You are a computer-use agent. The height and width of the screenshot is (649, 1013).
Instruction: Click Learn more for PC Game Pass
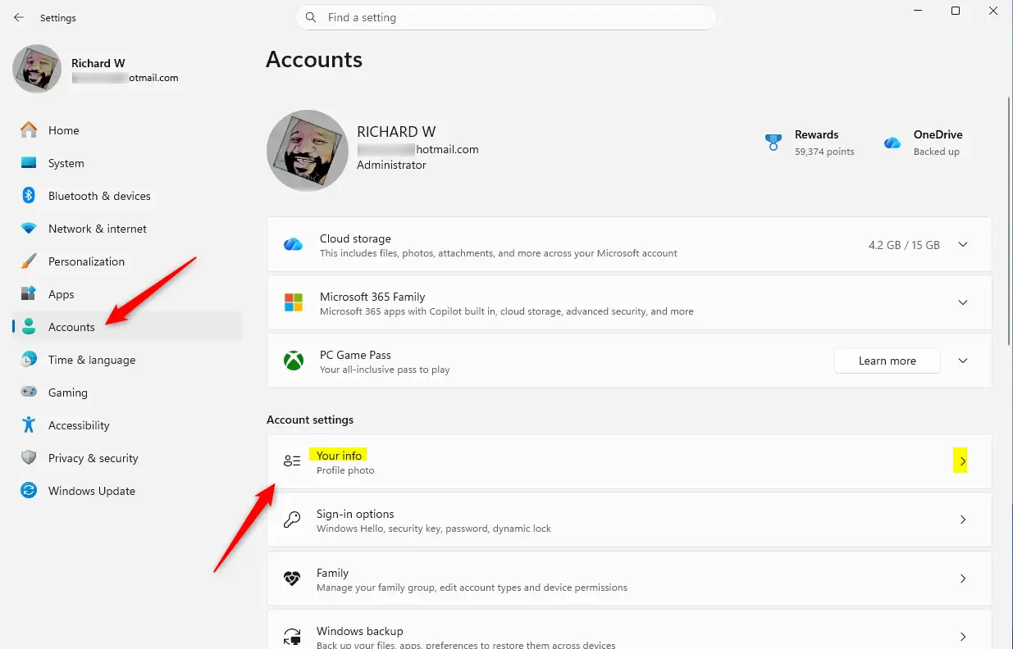(888, 361)
